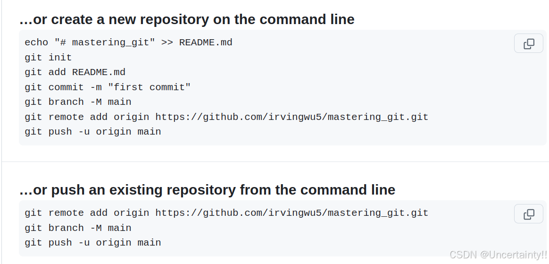Click the git init command line

coord(48,58)
